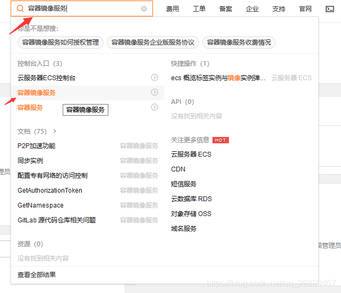Open the 同步实例 document
Viewport: 341px width, 293px height.
click(x=30, y=161)
